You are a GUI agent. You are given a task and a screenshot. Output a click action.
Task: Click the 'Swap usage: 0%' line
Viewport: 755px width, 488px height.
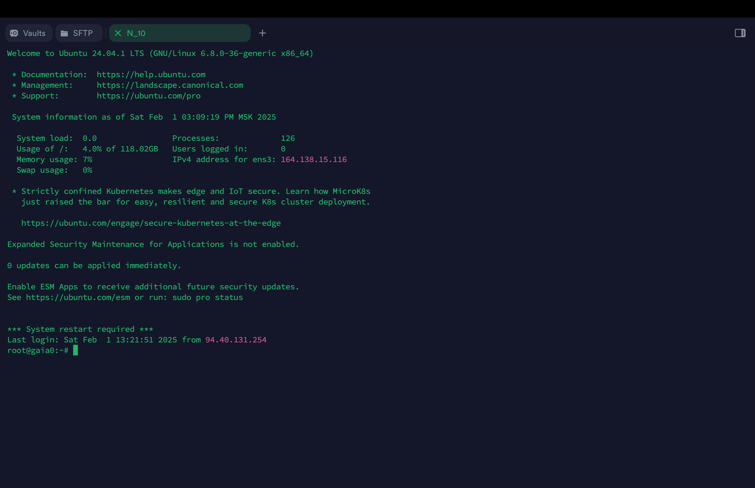[x=54, y=170]
